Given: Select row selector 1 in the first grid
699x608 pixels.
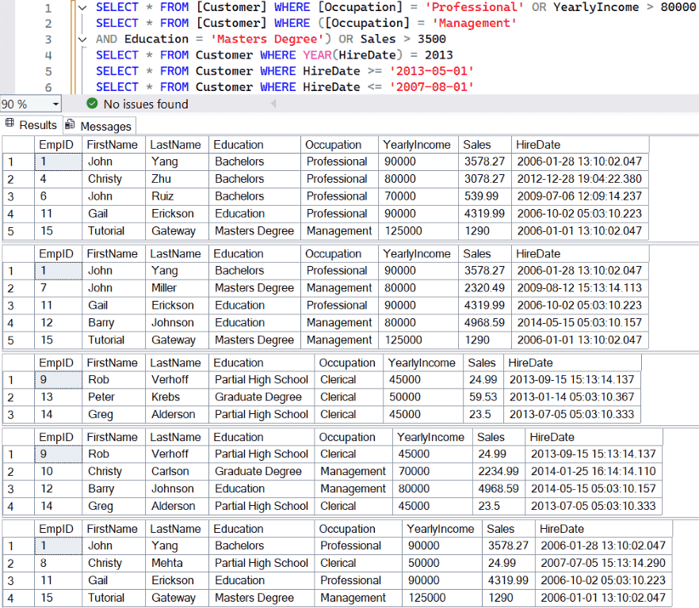Looking at the screenshot, I should (x=11, y=161).
